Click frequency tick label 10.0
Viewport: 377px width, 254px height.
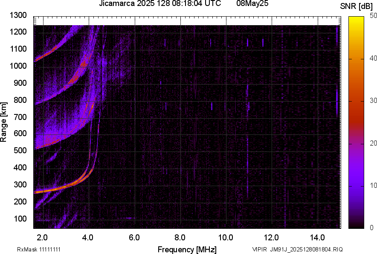pyautogui.click(x=226, y=238)
